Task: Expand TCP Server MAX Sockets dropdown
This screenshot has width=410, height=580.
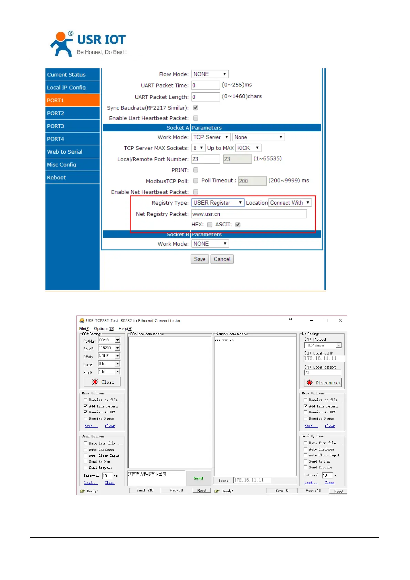Action: click(x=198, y=148)
